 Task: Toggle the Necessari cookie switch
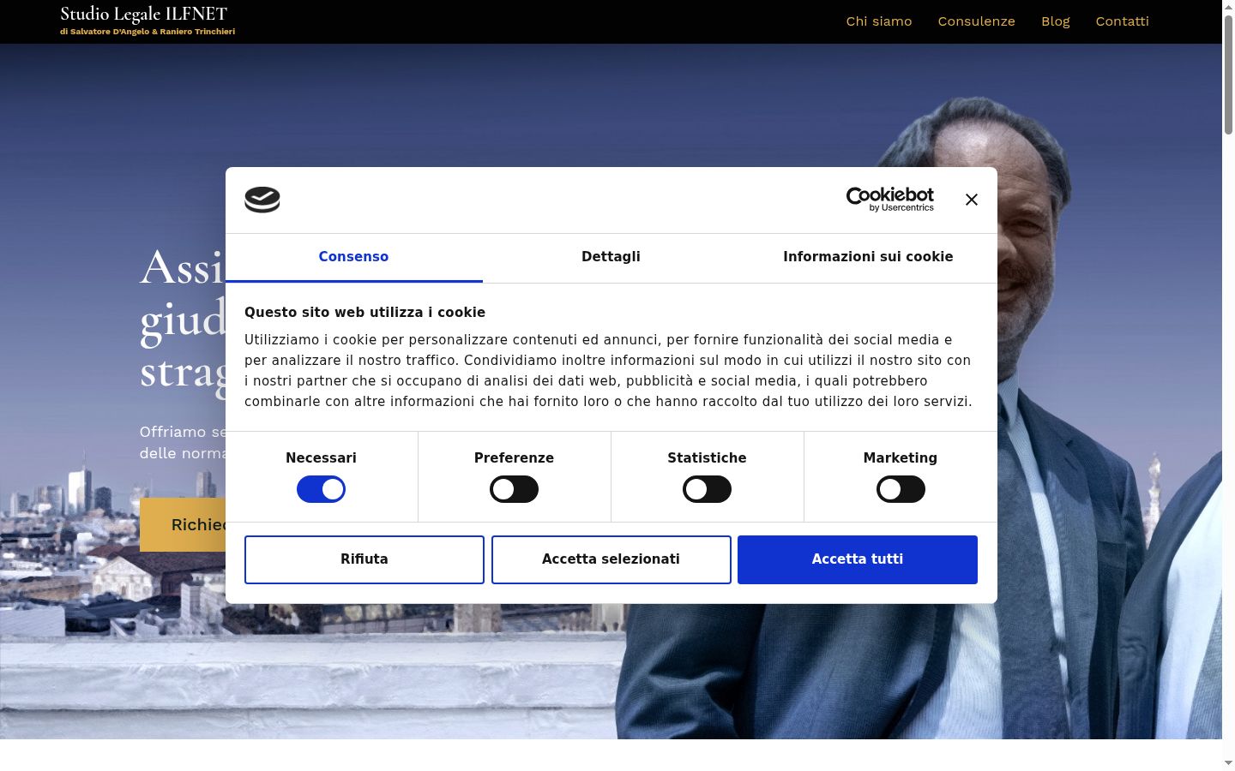tap(321, 489)
